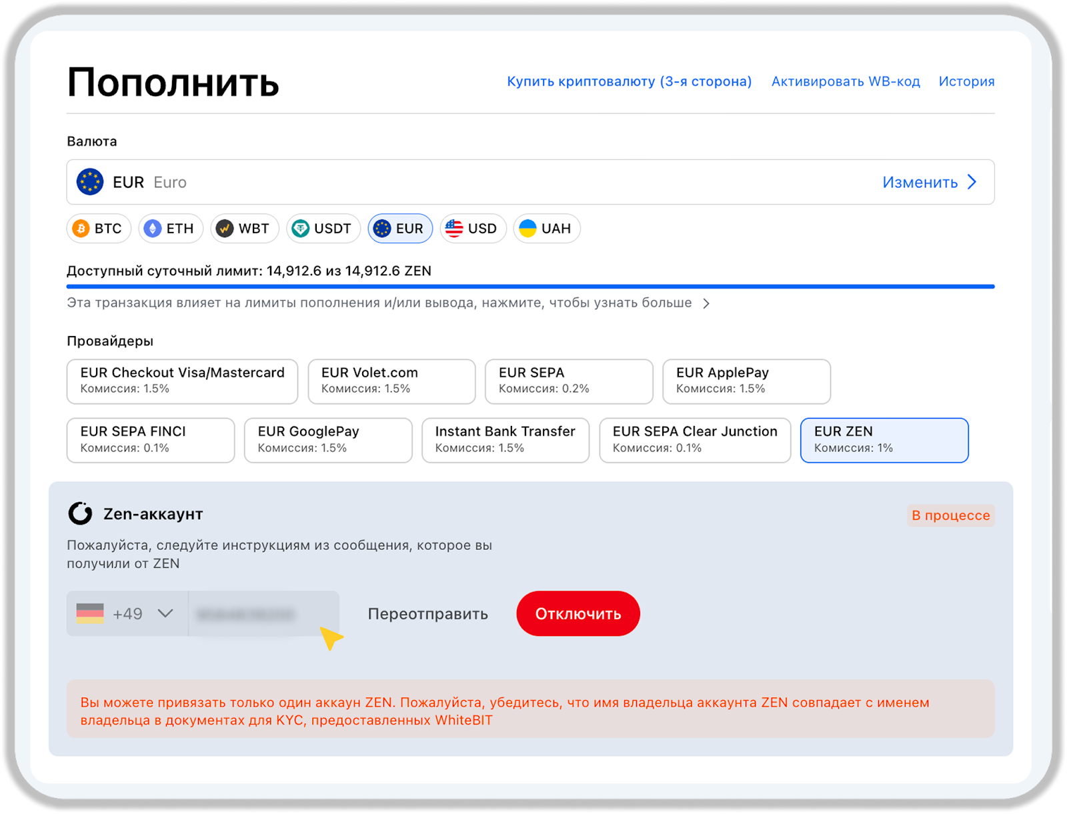1067x814 pixels.
Task: Select the UAH currency chip
Action: coord(546,229)
